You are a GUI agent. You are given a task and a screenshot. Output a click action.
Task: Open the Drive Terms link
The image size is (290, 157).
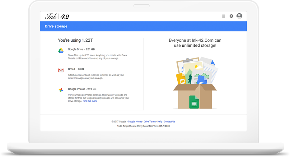(150, 122)
